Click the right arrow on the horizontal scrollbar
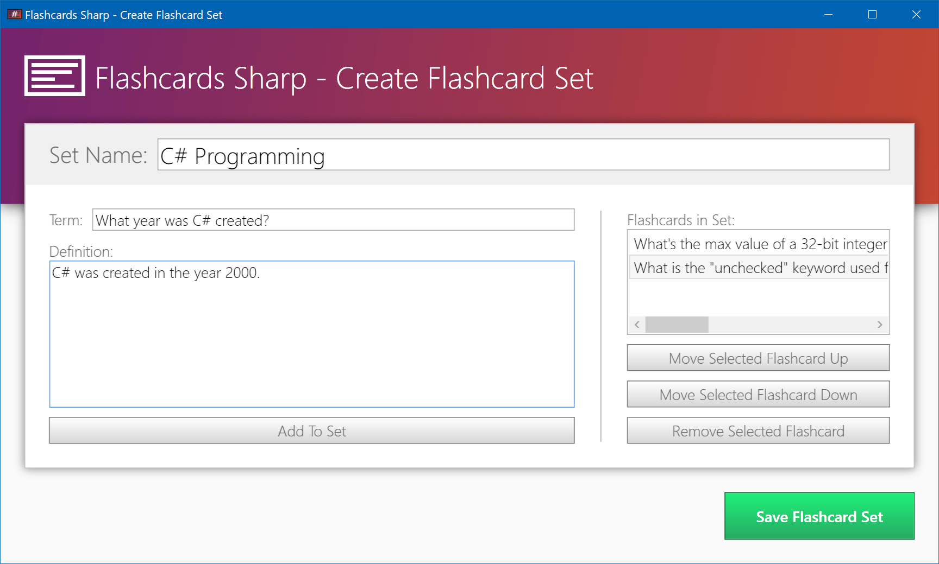The height and width of the screenshot is (564, 939). (880, 324)
